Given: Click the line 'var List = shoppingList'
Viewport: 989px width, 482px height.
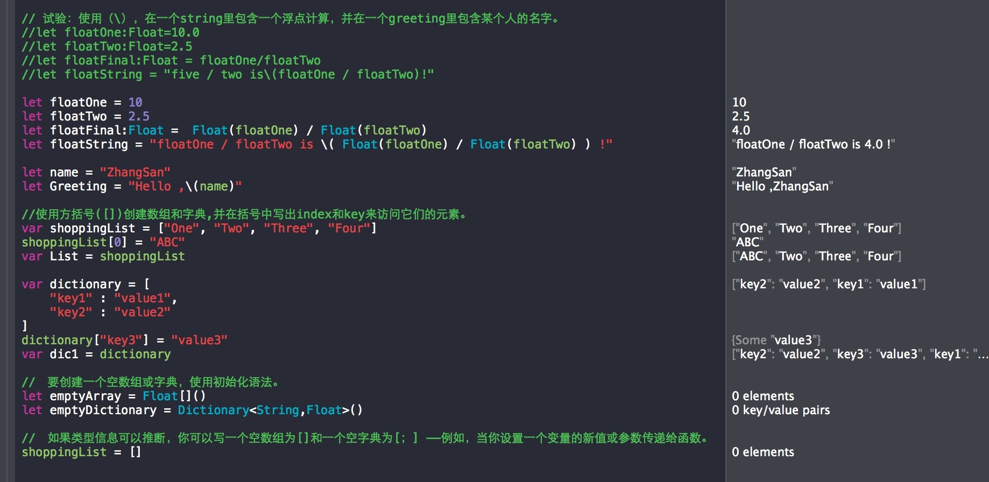Looking at the screenshot, I should coord(103,256).
